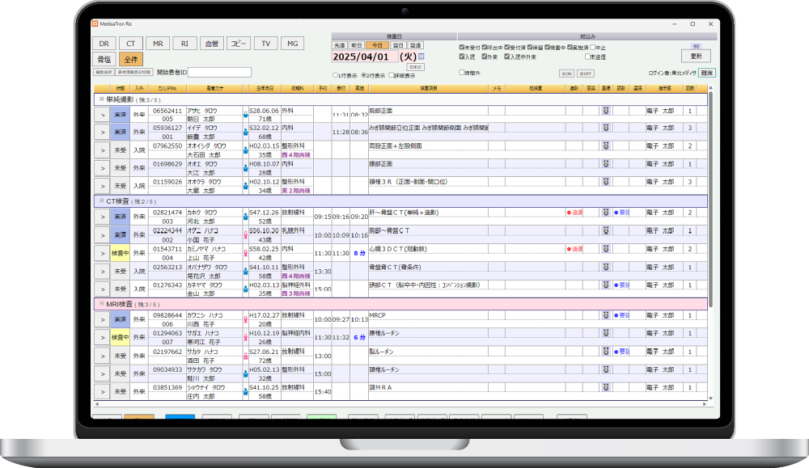Open image icon for patient カネヤマ タロウ

coord(606,285)
